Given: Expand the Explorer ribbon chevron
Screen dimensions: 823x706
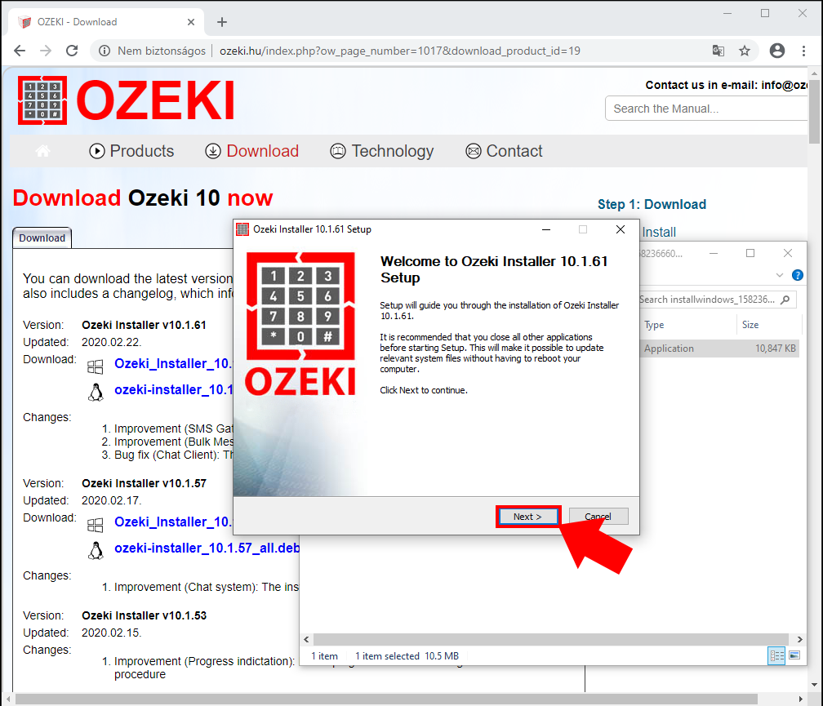Looking at the screenshot, I should coord(780,275).
